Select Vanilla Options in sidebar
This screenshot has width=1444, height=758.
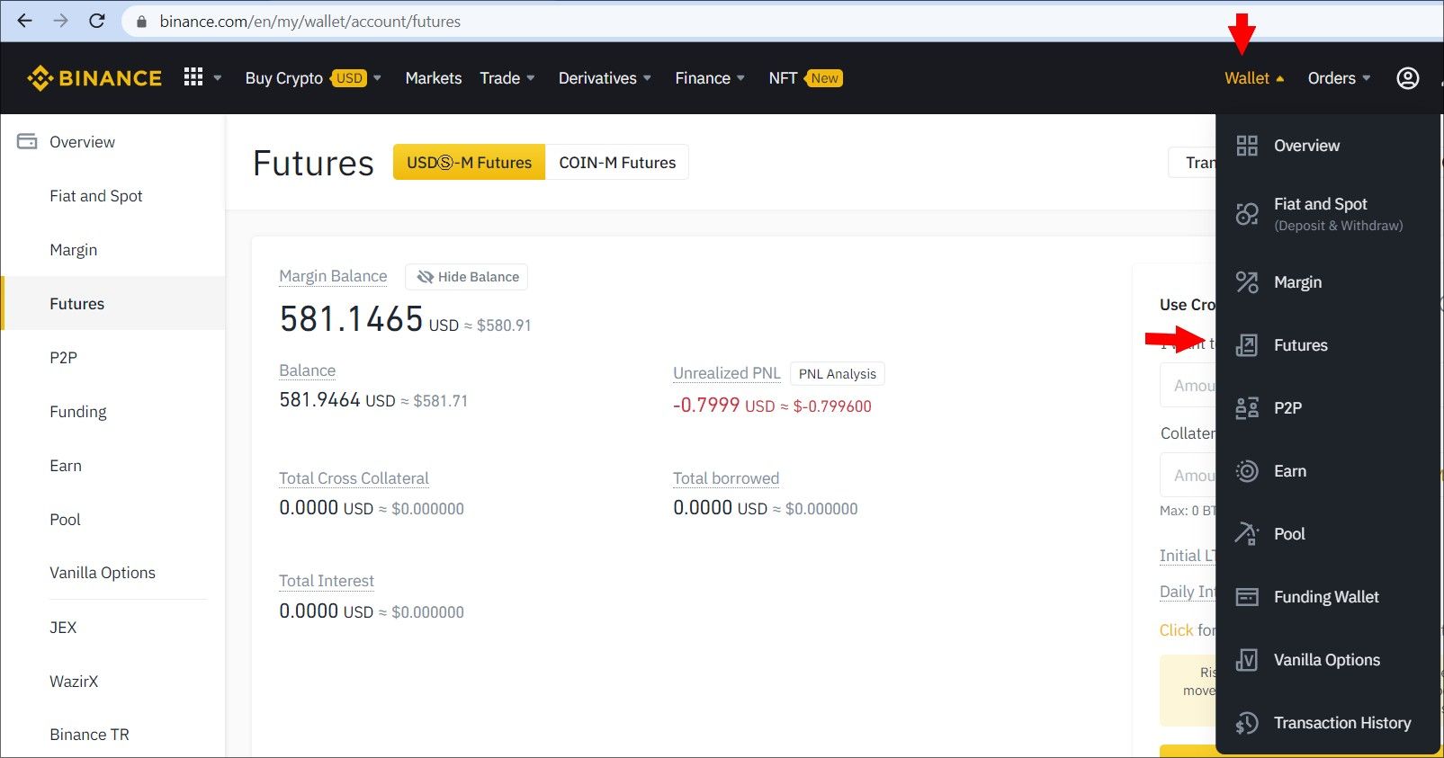(103, 573)
